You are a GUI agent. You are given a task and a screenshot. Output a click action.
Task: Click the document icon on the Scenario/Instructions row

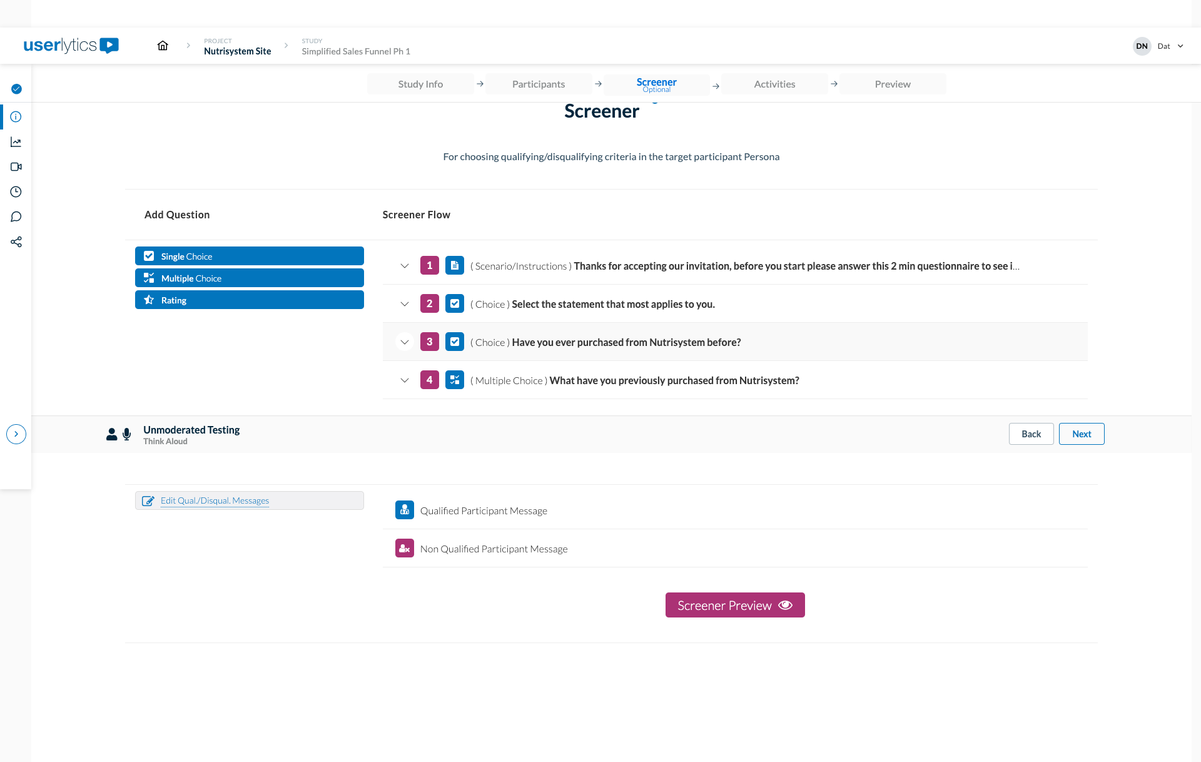click(x=455, y=265)
